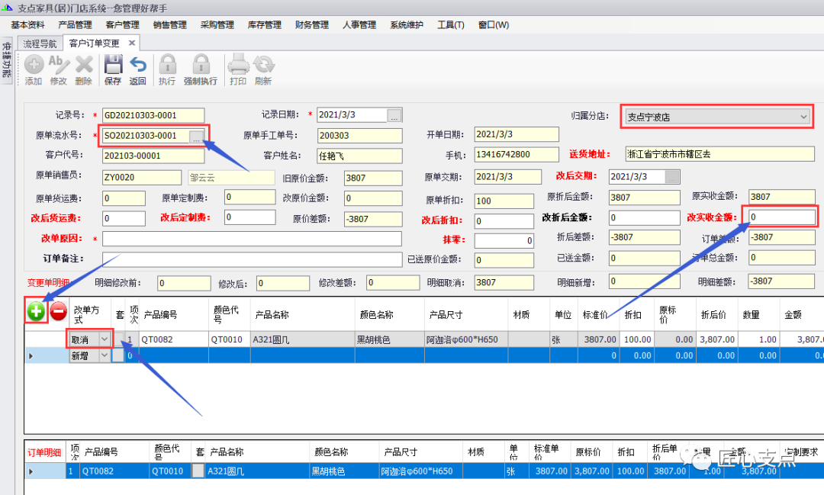Viewport: 824px width, 495px height.
Task: Expand the 归属分店 dropdown
Action: (x=803, y=117)
